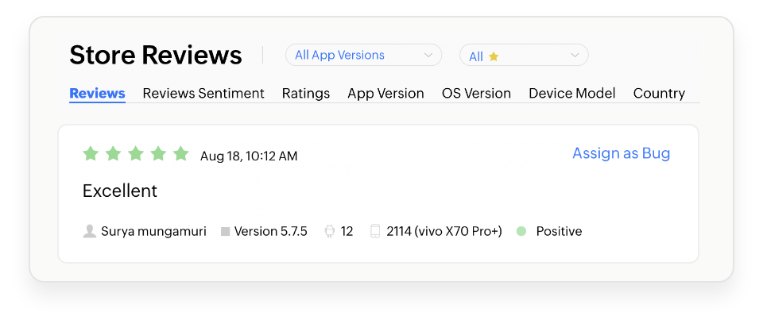Open the All star rating dropdown
Image resolution: width=763 pixels, height=324 pixels.
[524, 56]
